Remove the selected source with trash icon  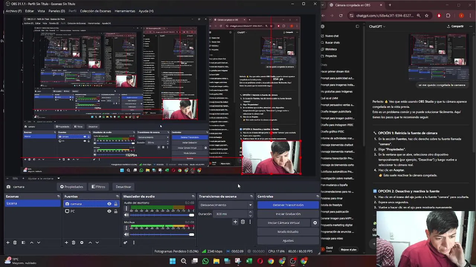pos(74,242)
